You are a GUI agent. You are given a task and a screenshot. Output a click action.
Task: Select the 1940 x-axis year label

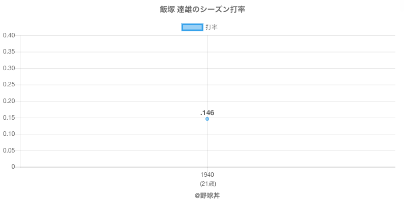207,175
